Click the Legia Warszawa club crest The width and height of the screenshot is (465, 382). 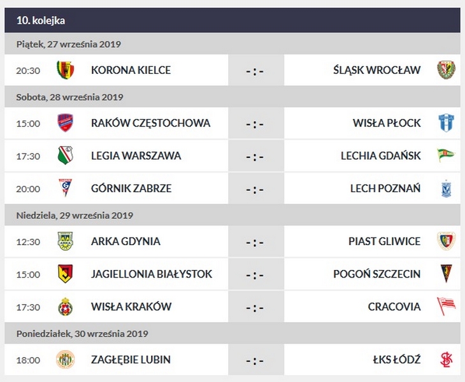pos(65,156)
